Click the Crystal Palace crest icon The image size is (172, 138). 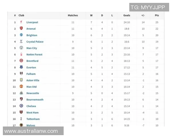(x=21, y=41)
